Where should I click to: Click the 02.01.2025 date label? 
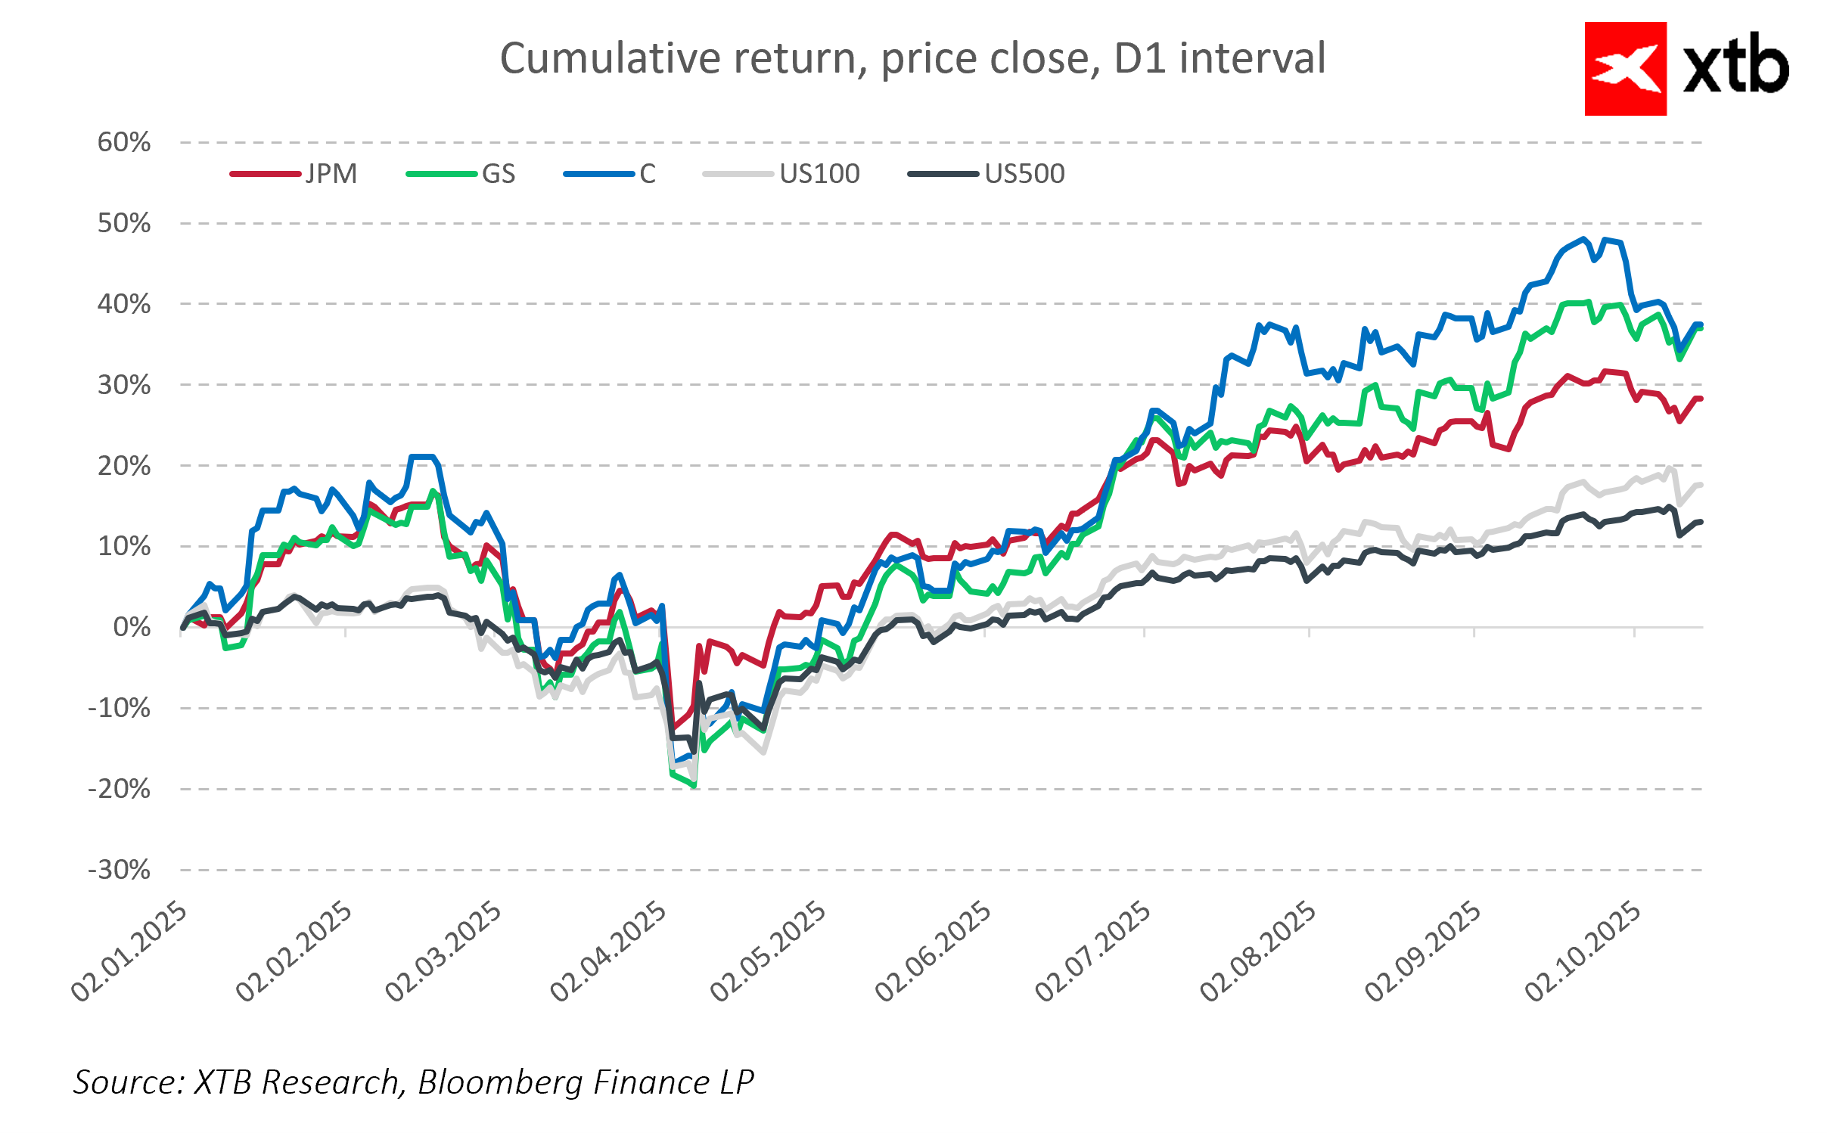click(129, 953)
